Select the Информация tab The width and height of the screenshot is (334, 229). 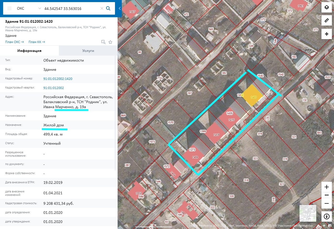[x=29, y=51]
